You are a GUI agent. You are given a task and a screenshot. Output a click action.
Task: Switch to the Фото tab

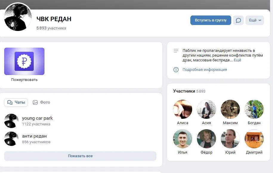pyautogui.click(x=41, y=102)
